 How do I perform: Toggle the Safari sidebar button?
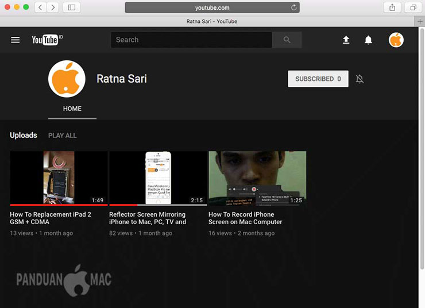72,7
